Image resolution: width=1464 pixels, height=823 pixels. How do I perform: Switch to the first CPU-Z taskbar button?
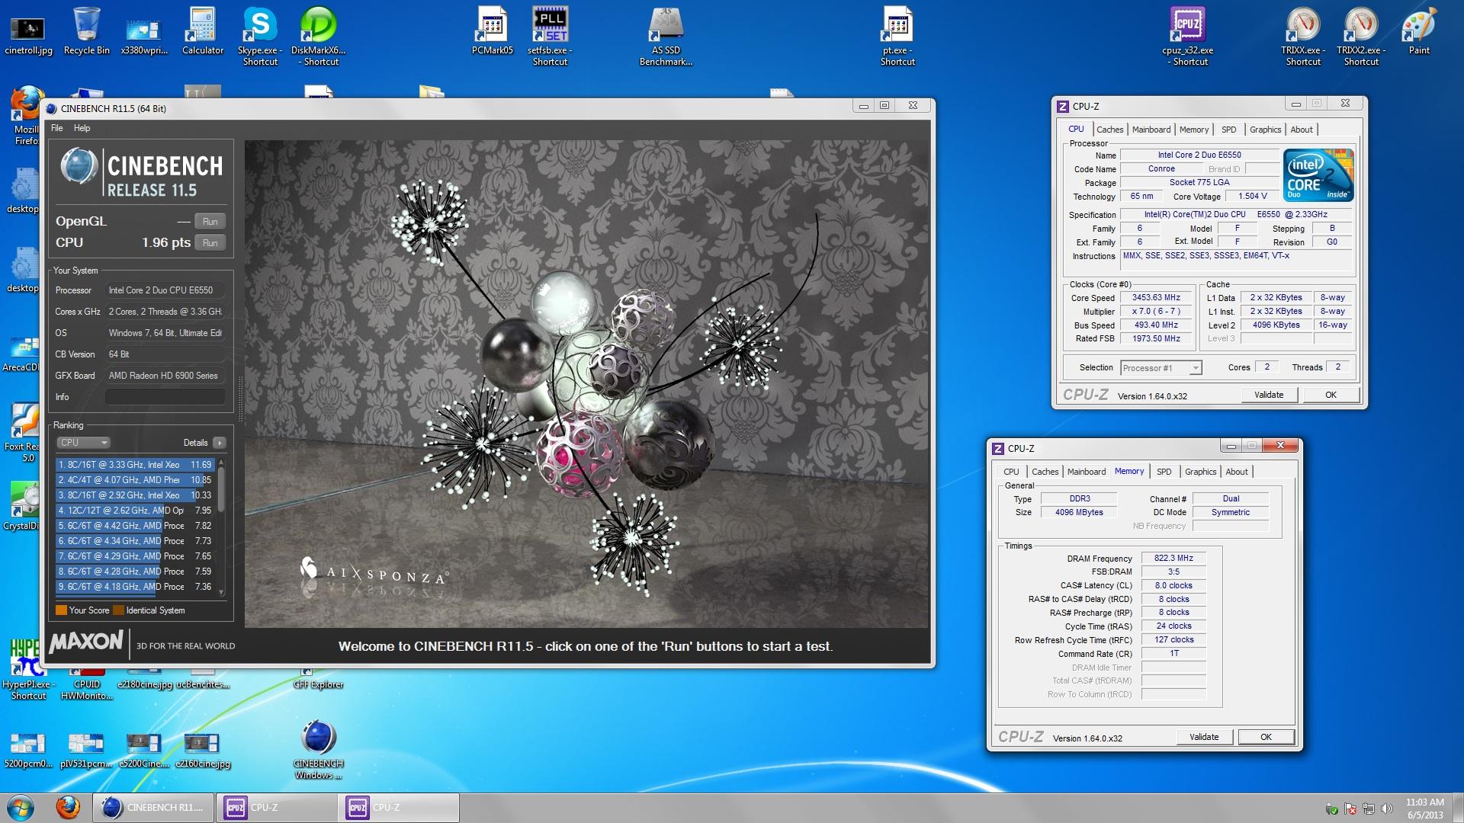tap(277, 808)
